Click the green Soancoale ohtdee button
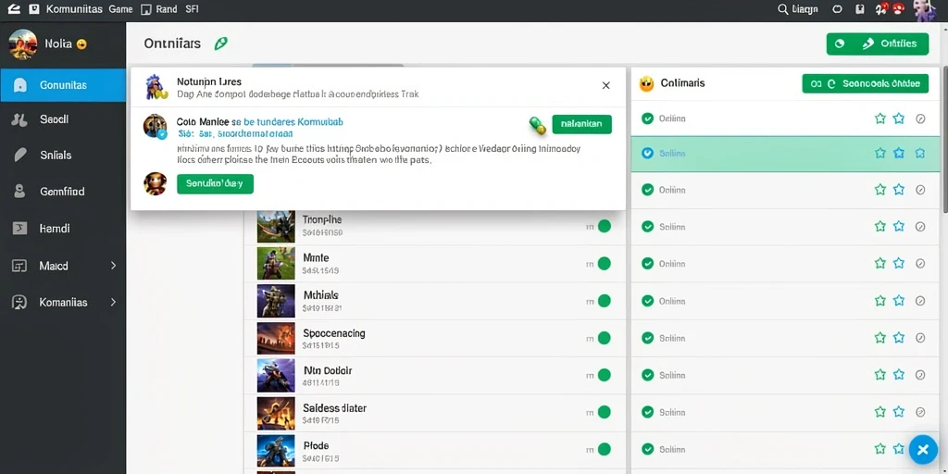The width and height of the screenshot is (948, 474). [x=866, y=84]
